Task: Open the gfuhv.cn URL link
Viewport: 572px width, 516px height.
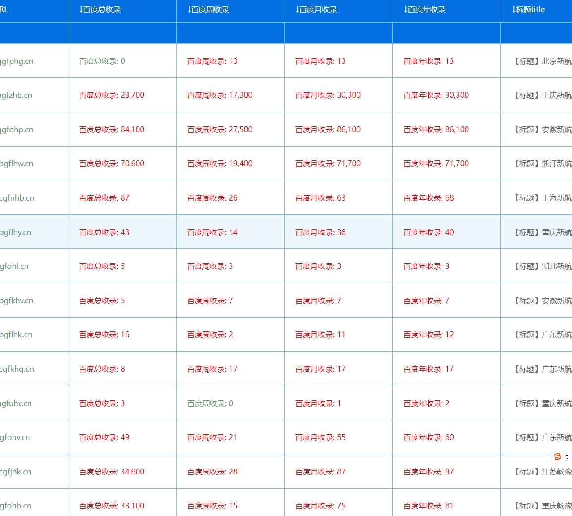Action: (x=16, y=403)
